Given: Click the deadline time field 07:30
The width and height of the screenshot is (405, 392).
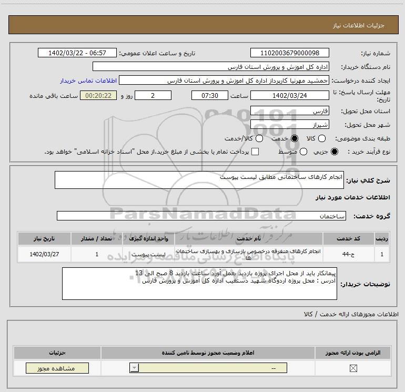Looking at the screenshot, I should [210, 95].
